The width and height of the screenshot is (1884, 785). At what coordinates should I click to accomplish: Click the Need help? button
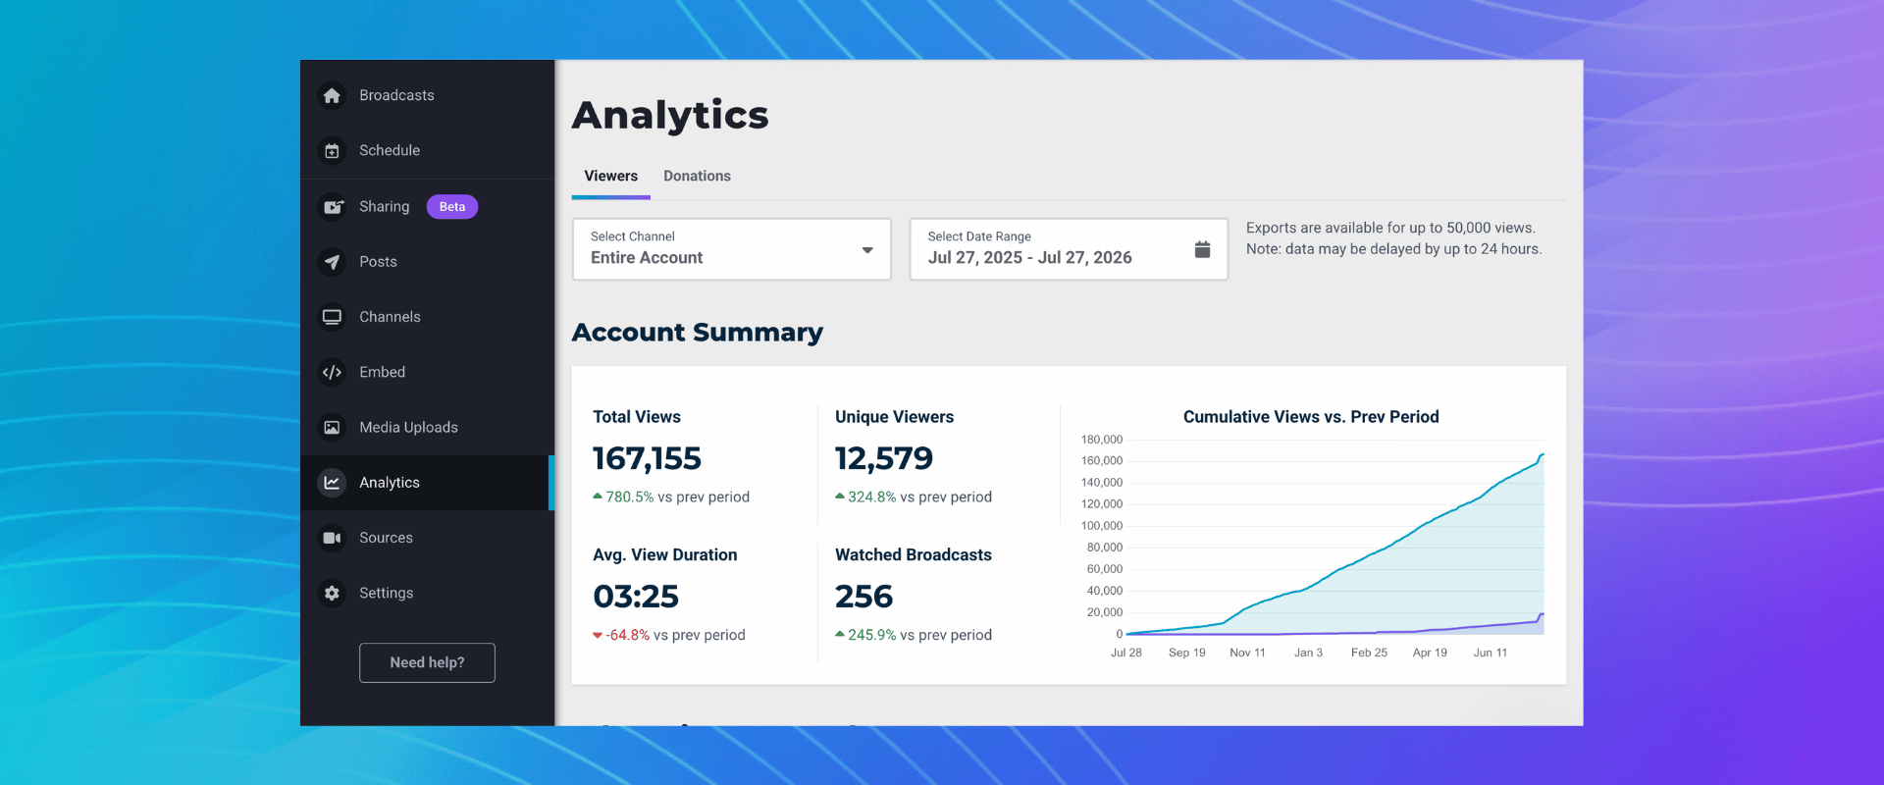tap(427, 663)
